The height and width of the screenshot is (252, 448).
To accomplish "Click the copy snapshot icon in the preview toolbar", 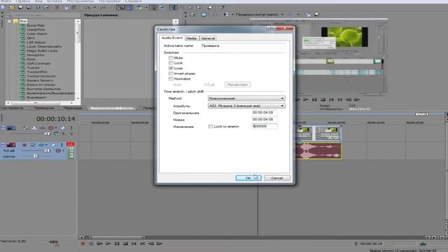I will [x=308, y=15].
